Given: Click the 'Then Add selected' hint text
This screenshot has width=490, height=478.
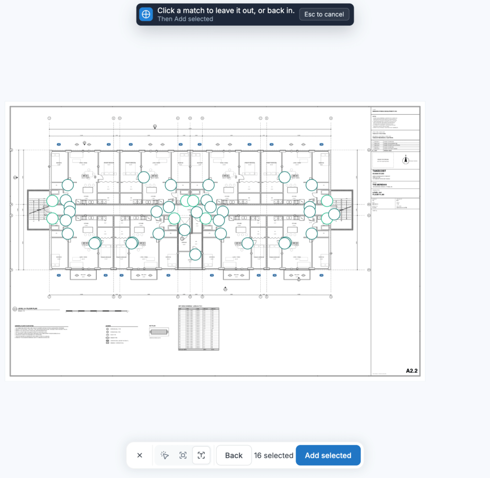Looking at the screenshot, I should click(185, 19).
